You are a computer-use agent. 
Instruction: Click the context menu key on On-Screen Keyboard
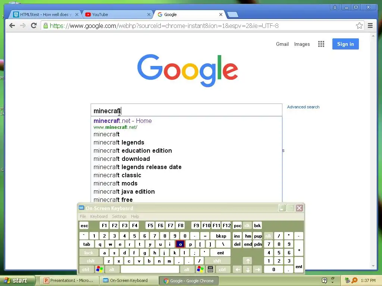(x=210, y=269)
